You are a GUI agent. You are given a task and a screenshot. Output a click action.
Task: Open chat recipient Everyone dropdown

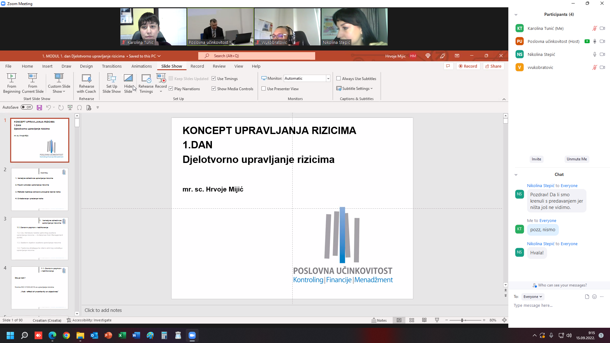[x=533, y=297]
